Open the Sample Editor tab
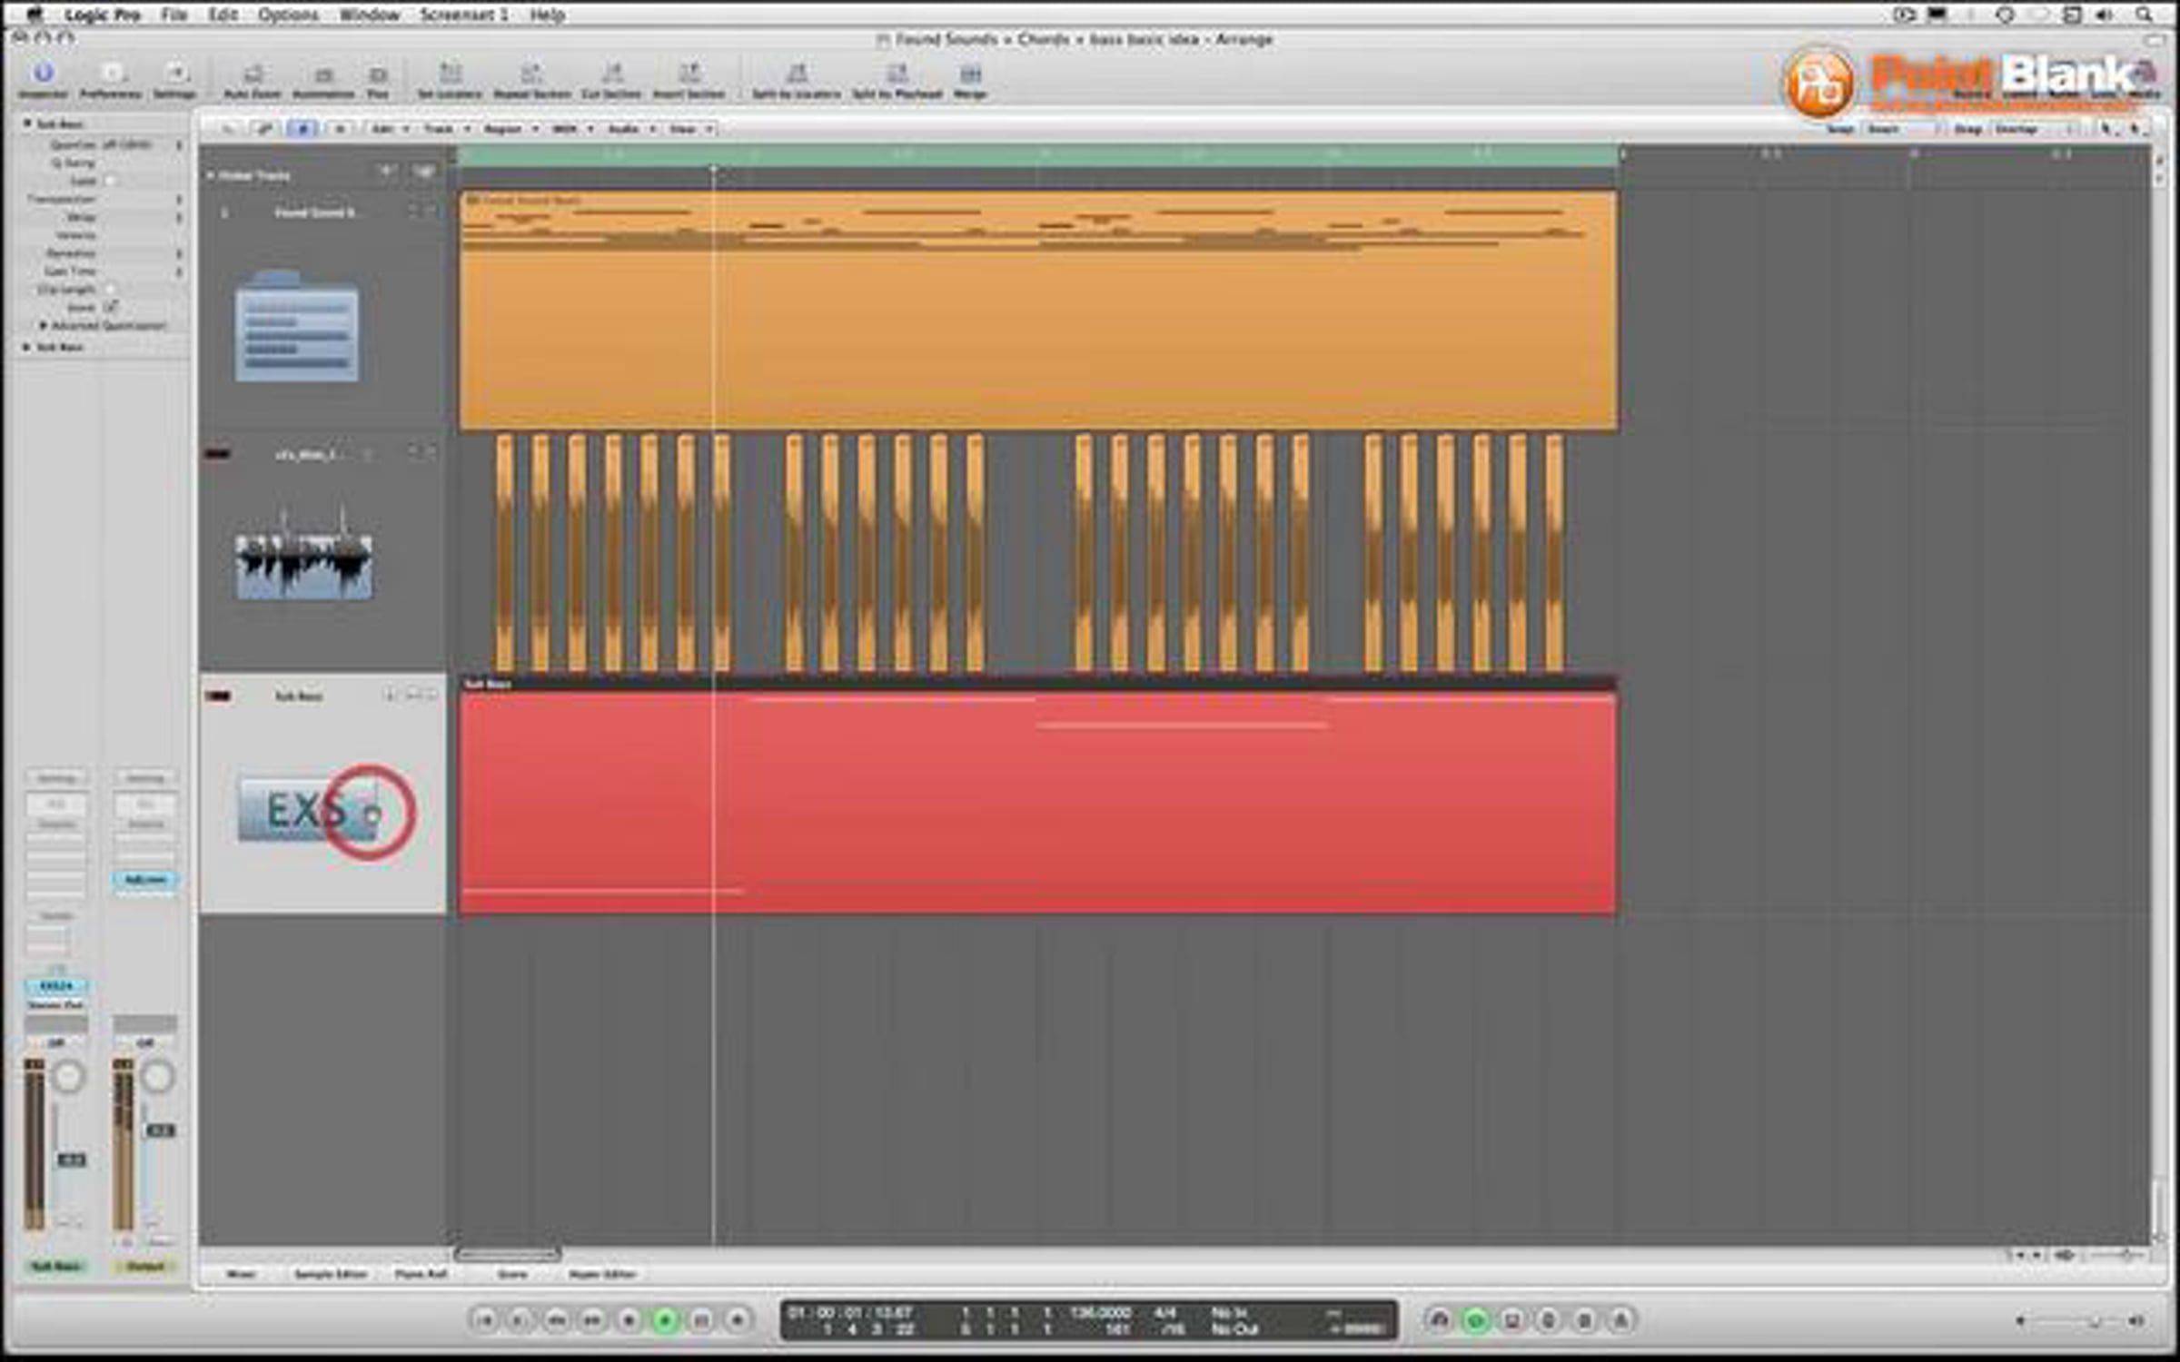The height and width of the screenshot is (1362, 2180). click(330, 1275)
